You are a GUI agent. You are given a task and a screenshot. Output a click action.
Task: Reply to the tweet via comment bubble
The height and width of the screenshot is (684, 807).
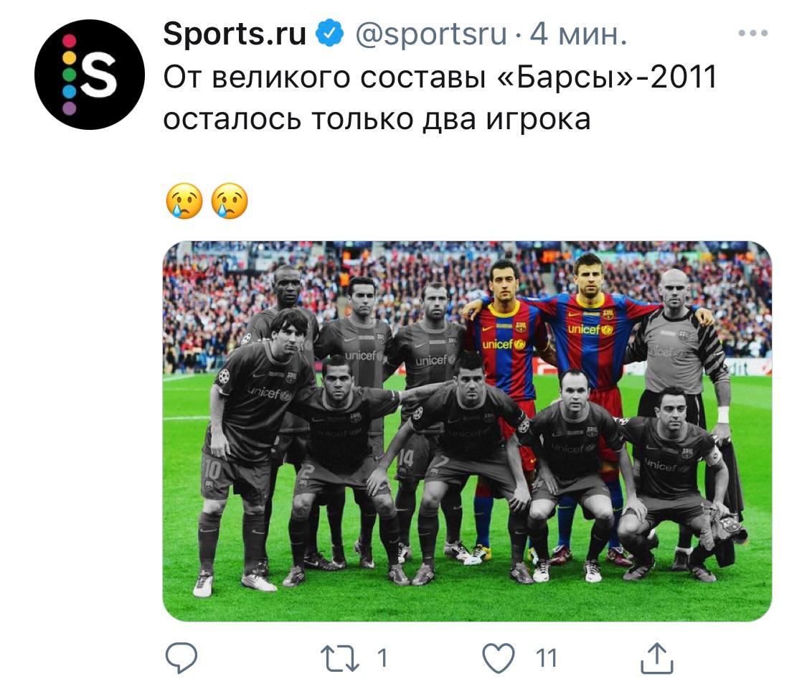181,657
